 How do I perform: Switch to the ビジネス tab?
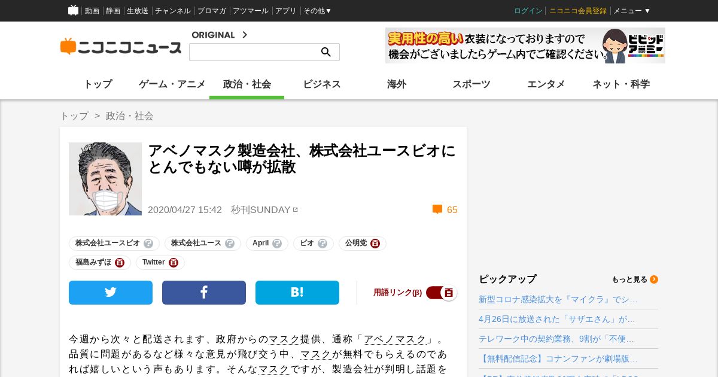322,84
